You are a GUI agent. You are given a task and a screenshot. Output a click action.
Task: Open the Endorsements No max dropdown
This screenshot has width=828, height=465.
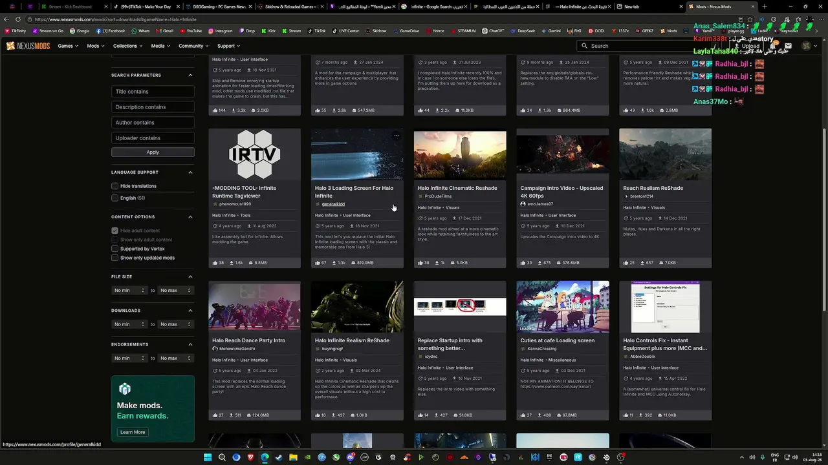(x=176, y=358)
